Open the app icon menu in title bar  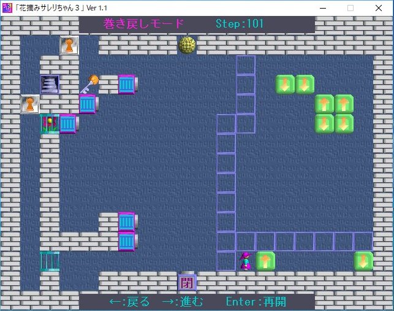click(7, 7)
